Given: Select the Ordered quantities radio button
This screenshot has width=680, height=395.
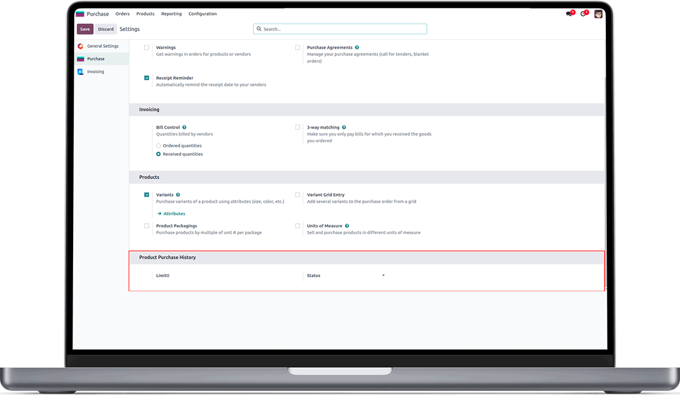Looking at the screenshot, I should coord(159,146).
